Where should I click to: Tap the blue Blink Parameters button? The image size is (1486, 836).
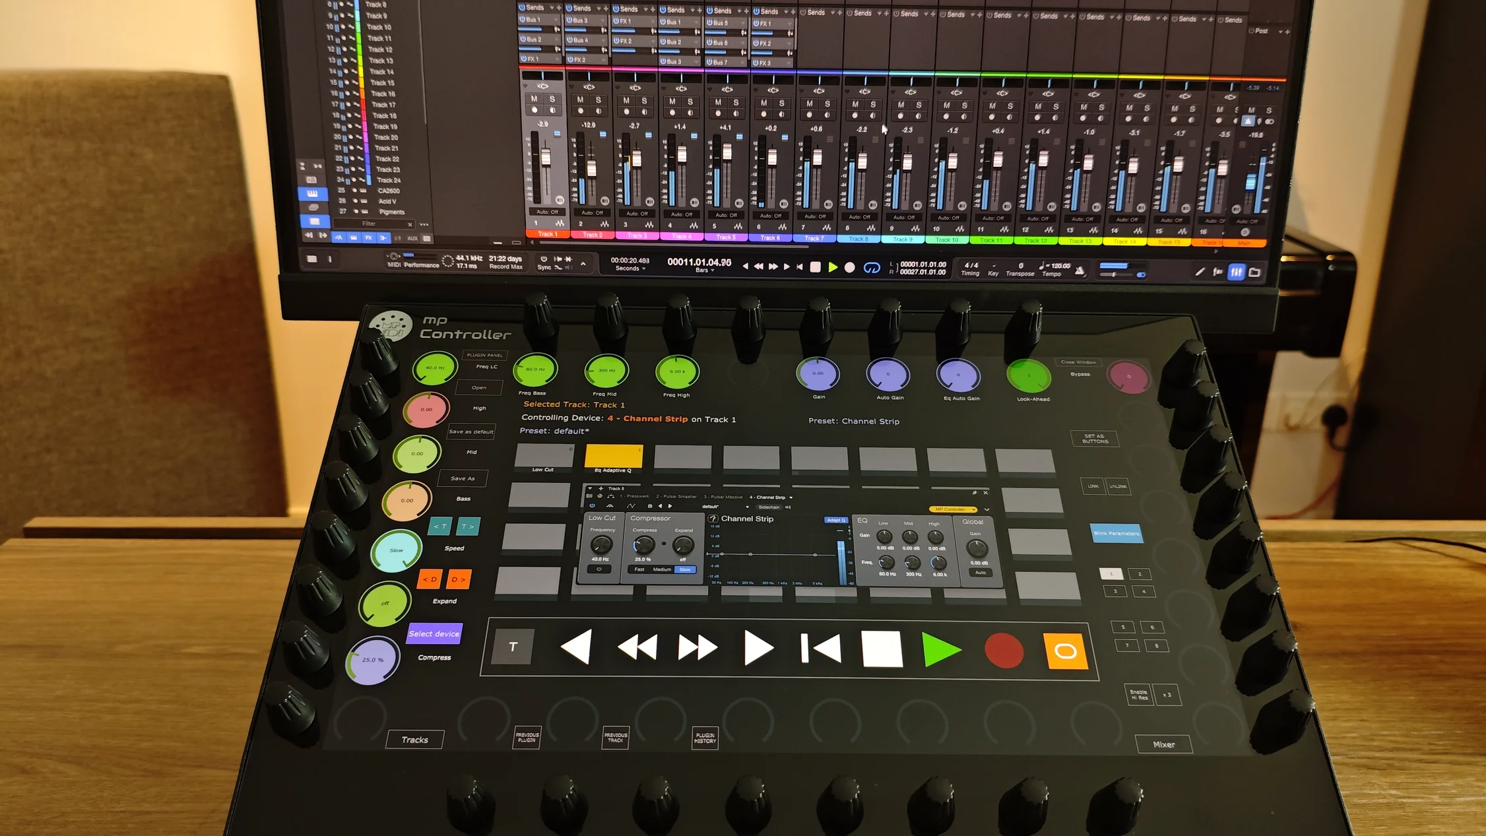click(1116, 533)
